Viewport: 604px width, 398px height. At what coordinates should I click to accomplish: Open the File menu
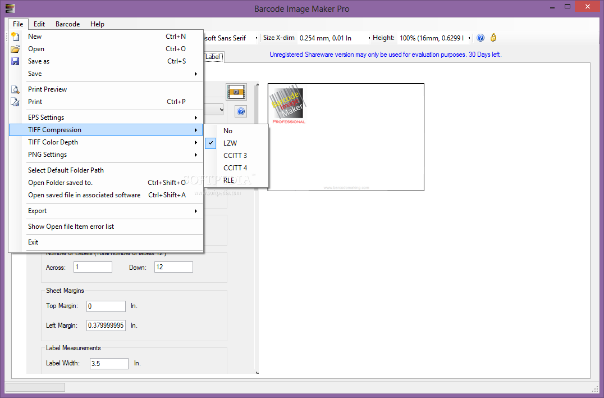(x=18, y=24)
